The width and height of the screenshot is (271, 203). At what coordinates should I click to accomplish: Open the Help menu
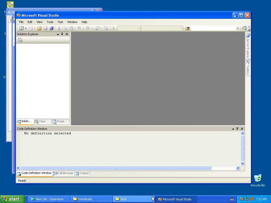tap(84, 22)
